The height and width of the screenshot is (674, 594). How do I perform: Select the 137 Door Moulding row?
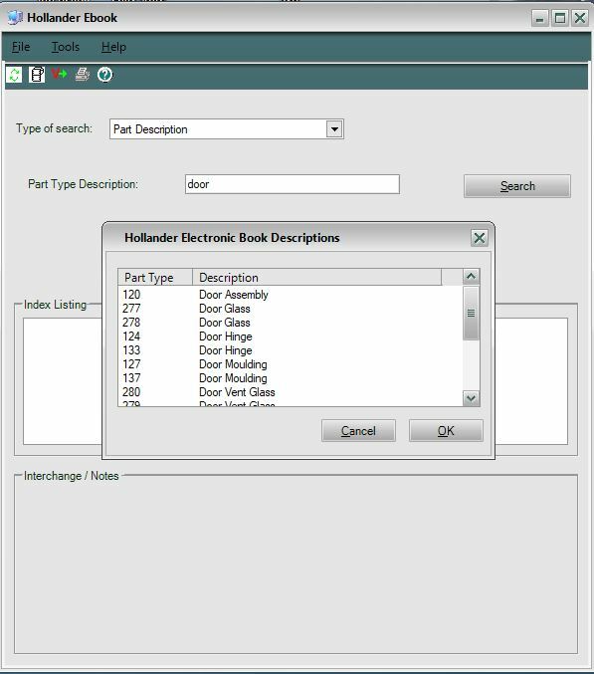(x=291, y=378)
